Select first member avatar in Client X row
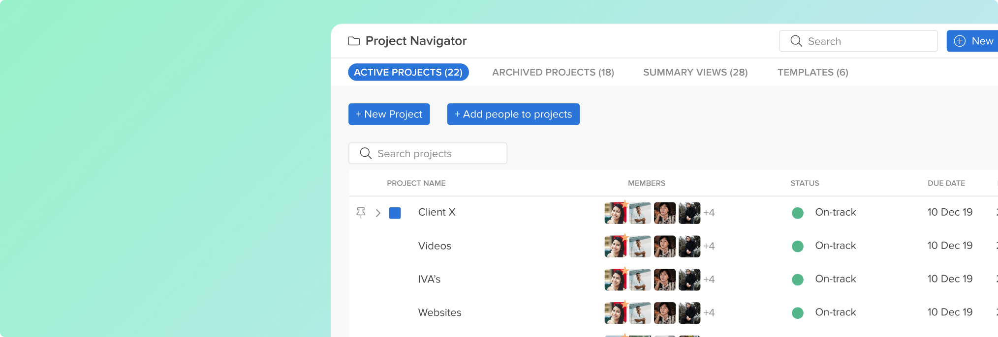Image resolution: width=998 pixels, height=337 pixels. (x=616, y=213)
